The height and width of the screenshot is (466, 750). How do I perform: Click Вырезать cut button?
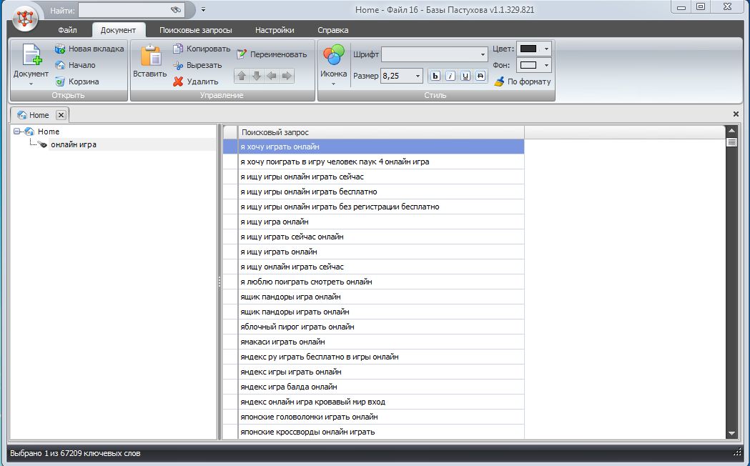pos(197,65)
